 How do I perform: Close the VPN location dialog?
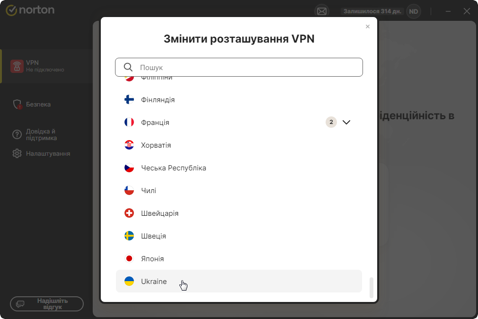click(x=368, y=27)
